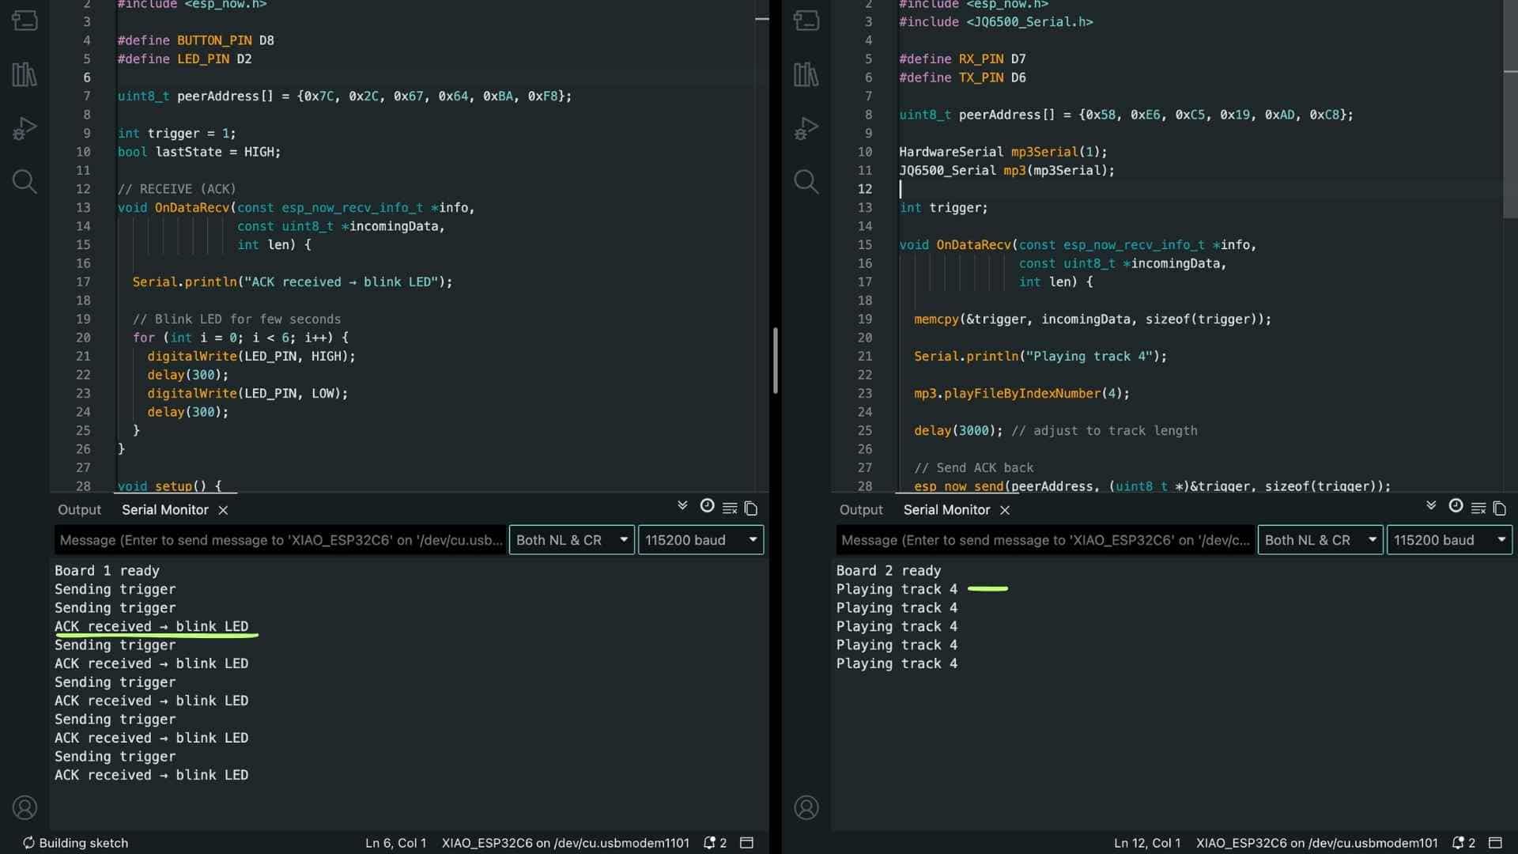Open Library Manager in left window sidebar

(25, 75)
